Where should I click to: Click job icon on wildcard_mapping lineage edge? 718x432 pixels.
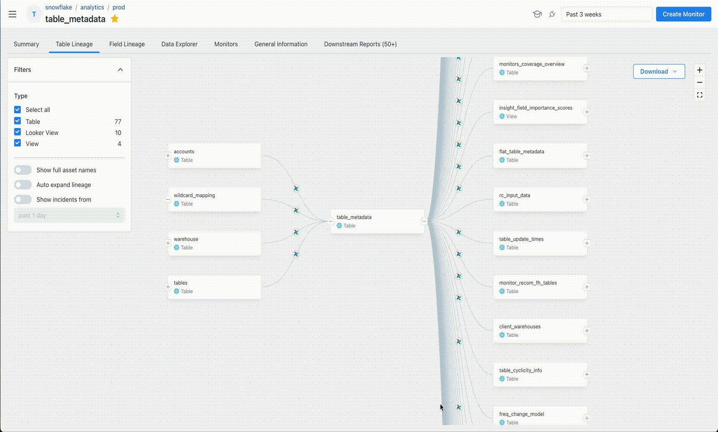296,210
